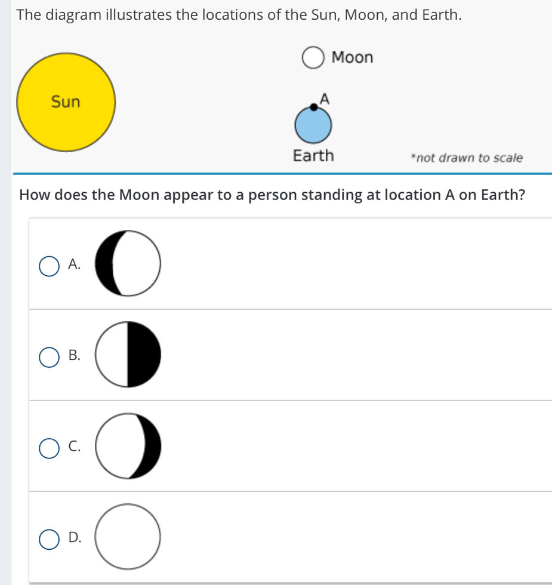Image resolution: width=552 pixels, height=585 pixels.
Task: Click the small white Moon circle in the diagram
Action: click(313, 58)
